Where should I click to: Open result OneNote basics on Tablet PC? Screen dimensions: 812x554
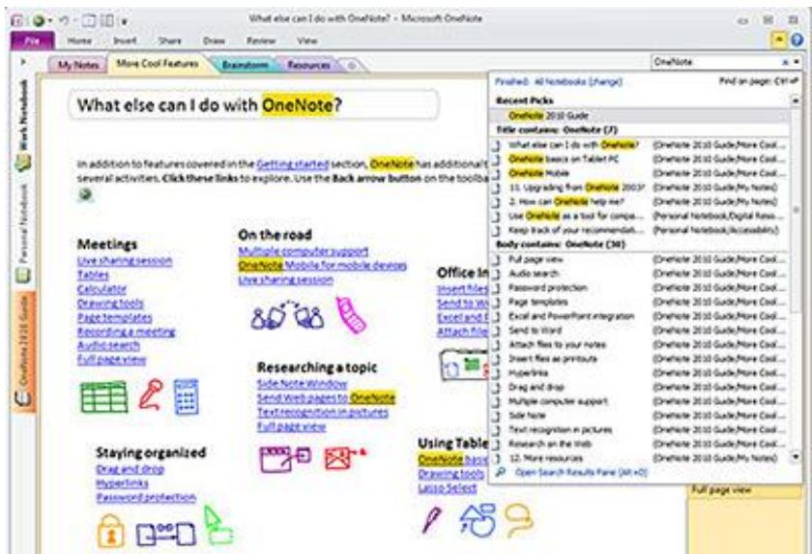[x=640, y=159]
